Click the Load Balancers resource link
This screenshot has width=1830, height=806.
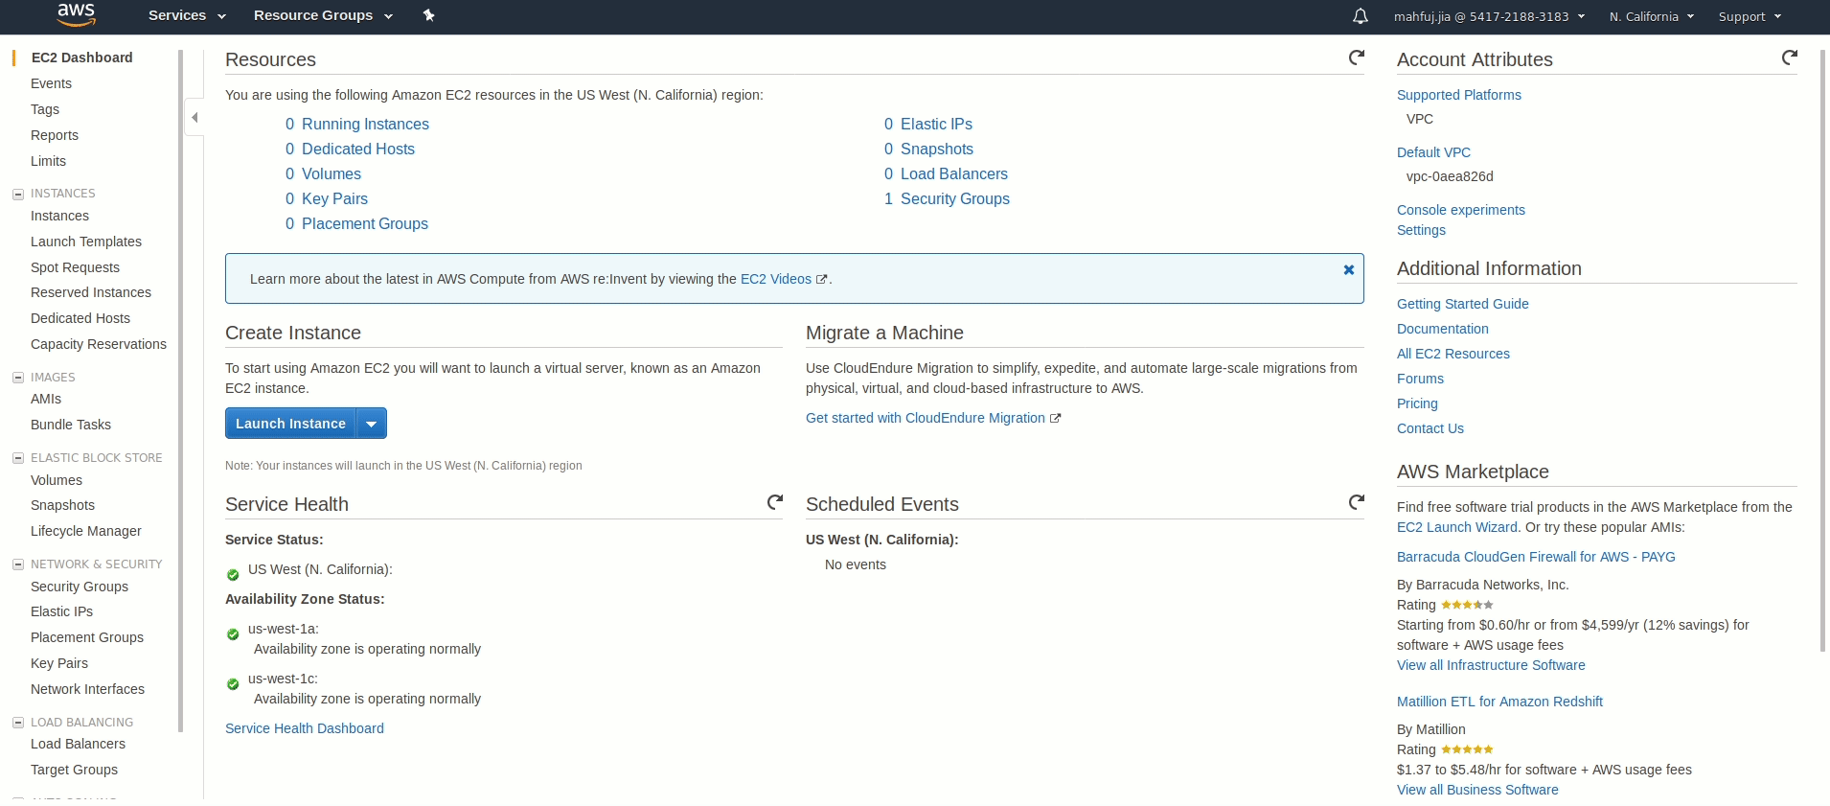click(954, 173)
